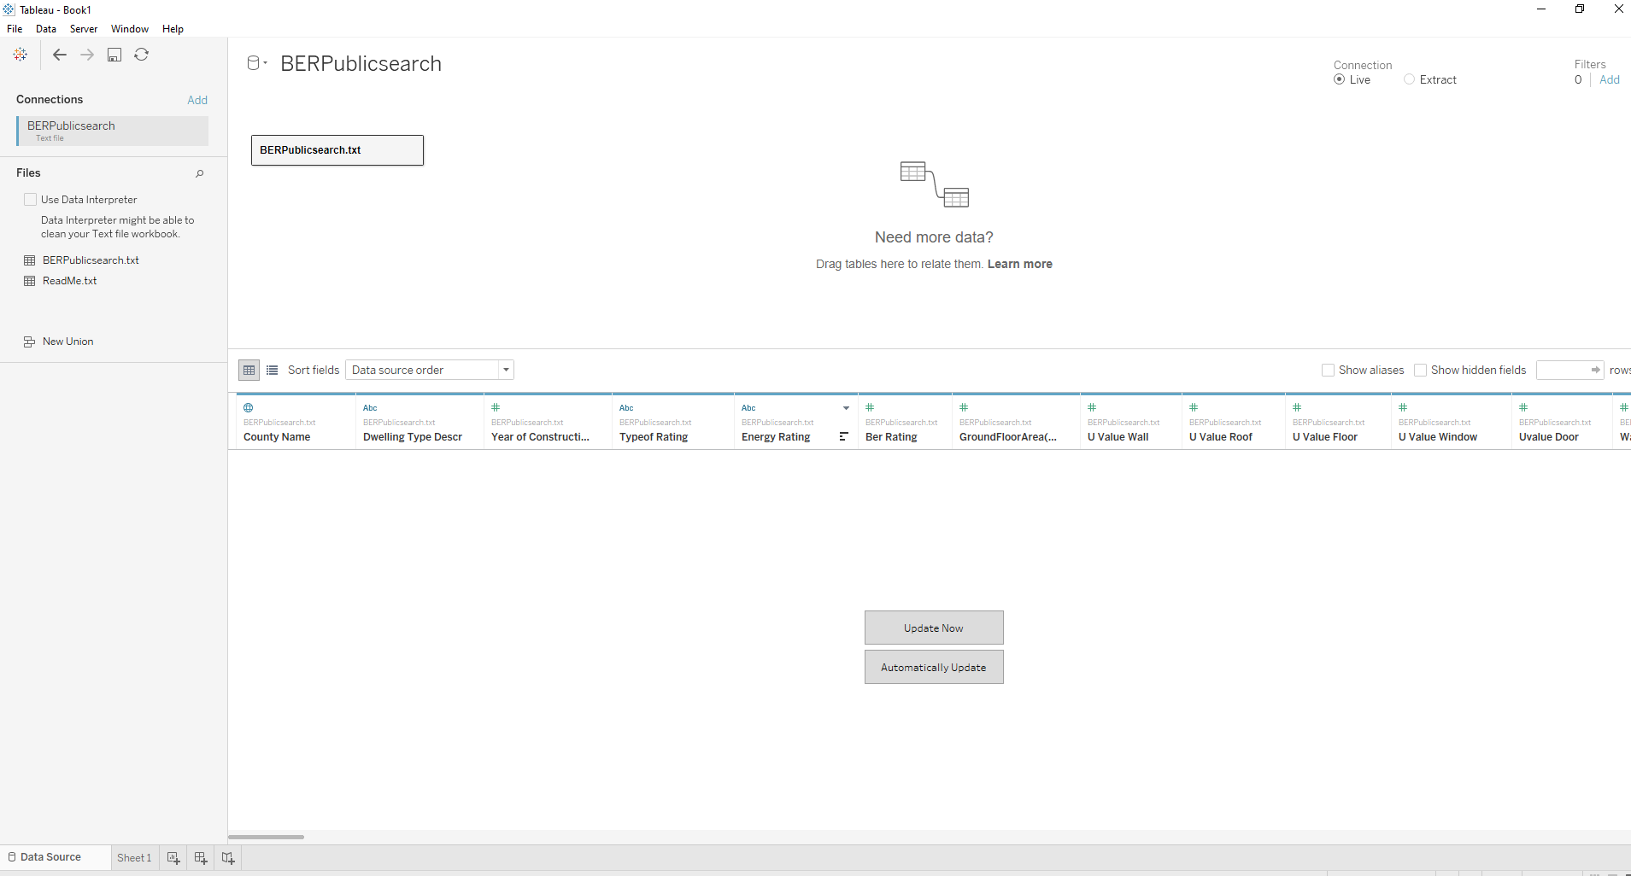
Task: Click the table icon next to ReadMe.txt
Action: click(30, 281)
